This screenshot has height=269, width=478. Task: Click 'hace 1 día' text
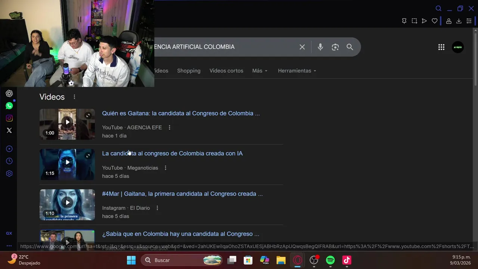click(x=114, y=136)
